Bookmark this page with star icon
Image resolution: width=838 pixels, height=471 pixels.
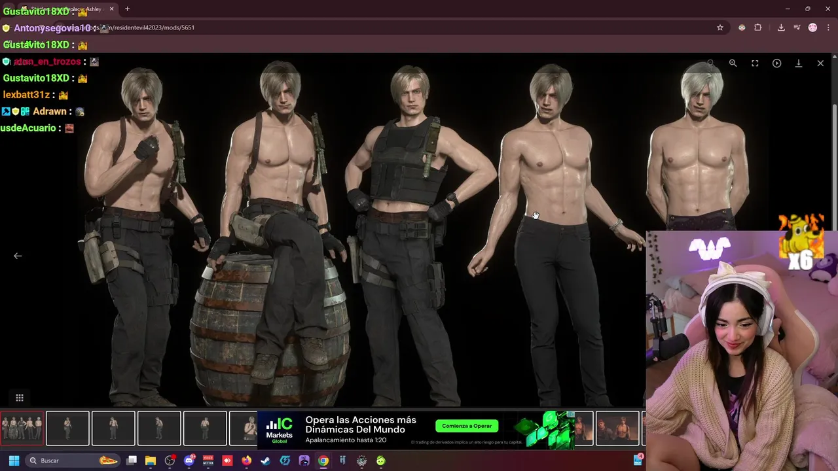[x=720, y=27]
